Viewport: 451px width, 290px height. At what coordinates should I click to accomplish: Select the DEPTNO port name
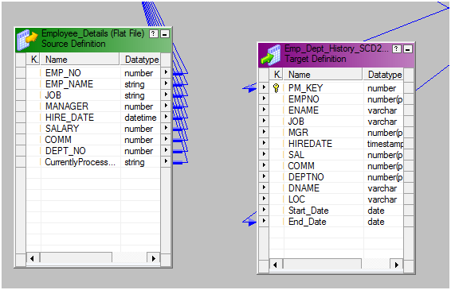coord(306,177)
